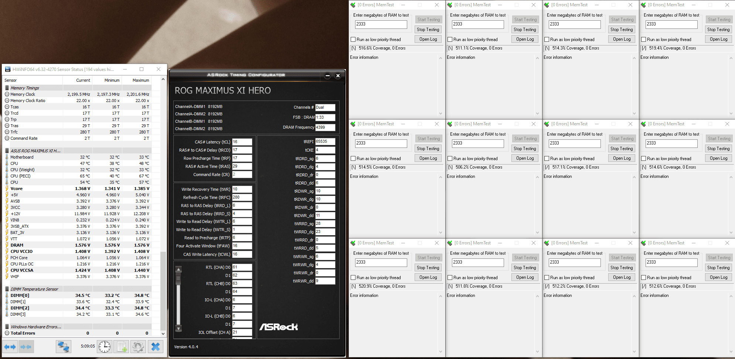The image size is (735, 359).
Task: Click megabytes input in 519.4% coverage MemTest
Action: tap(671, 24)
